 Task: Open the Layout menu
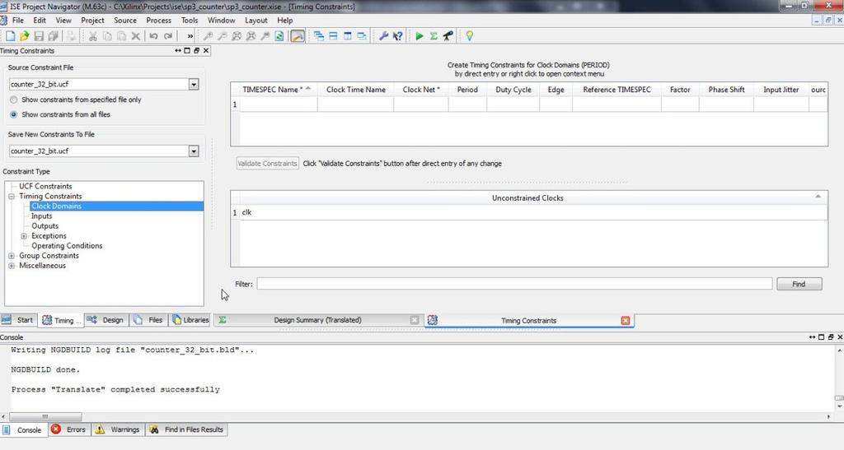tap(256, 21)
